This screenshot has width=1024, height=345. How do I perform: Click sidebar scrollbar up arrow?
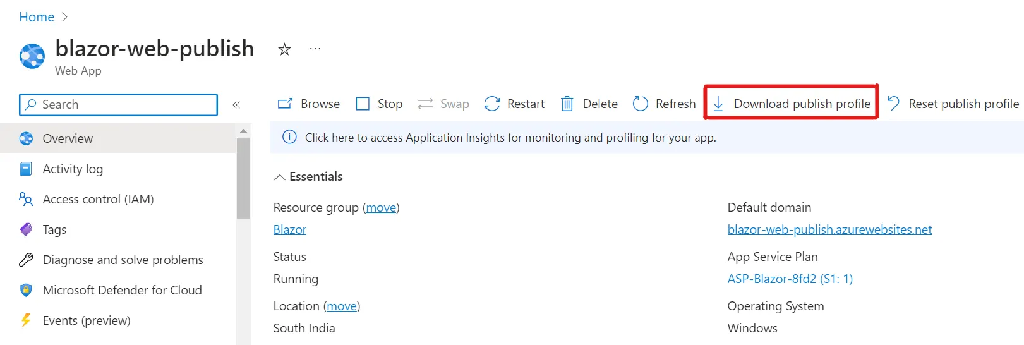243,131
